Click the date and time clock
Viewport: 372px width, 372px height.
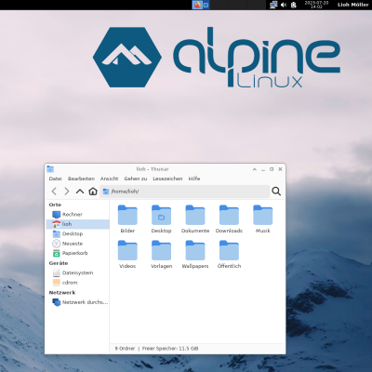316,5
